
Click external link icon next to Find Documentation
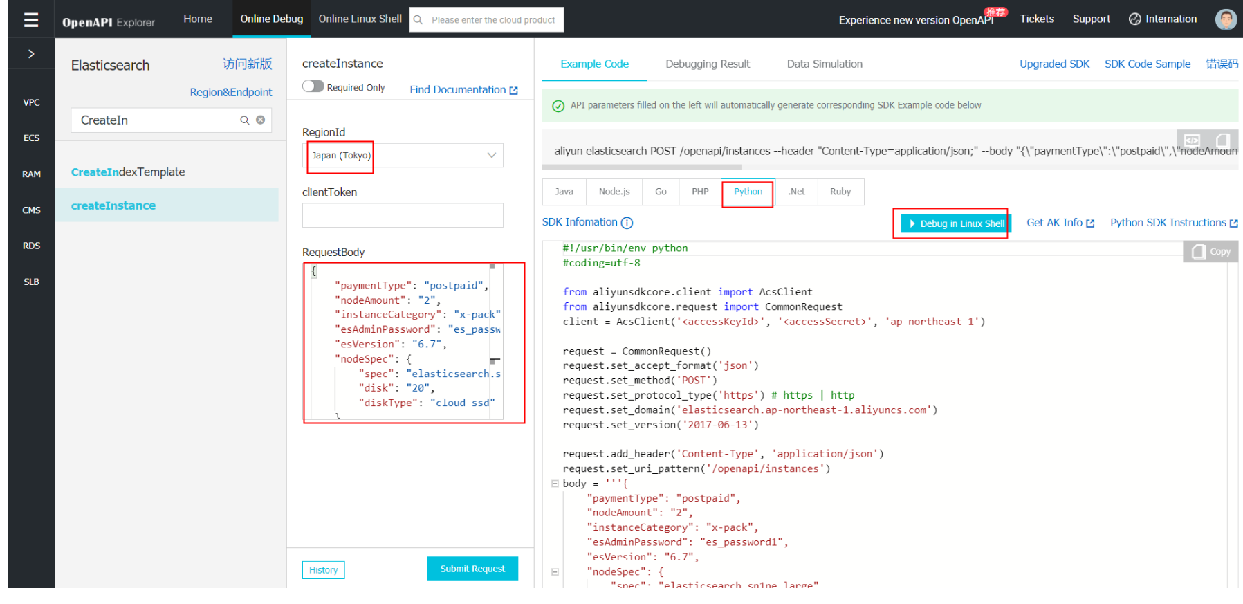tap(513, 91)
